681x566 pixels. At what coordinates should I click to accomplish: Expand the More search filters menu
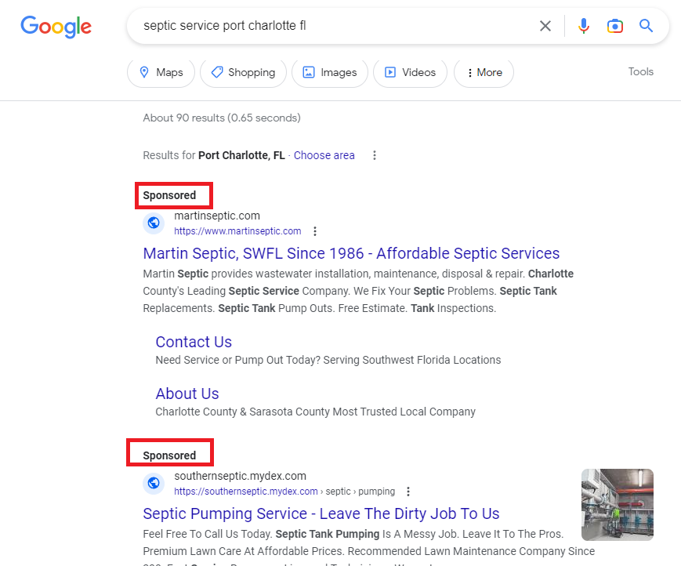tap(484, 72)
